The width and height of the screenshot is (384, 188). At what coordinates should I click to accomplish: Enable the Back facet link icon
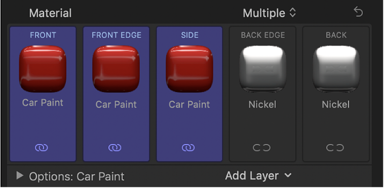click(x=335, y=148)
